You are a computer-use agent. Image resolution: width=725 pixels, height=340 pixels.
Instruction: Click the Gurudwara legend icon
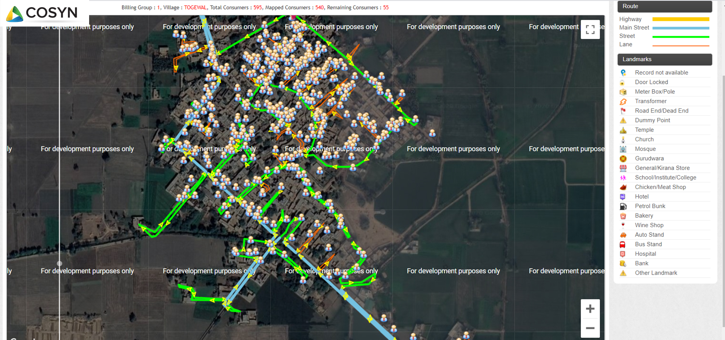pyautogui.click(x=623, y=159)
